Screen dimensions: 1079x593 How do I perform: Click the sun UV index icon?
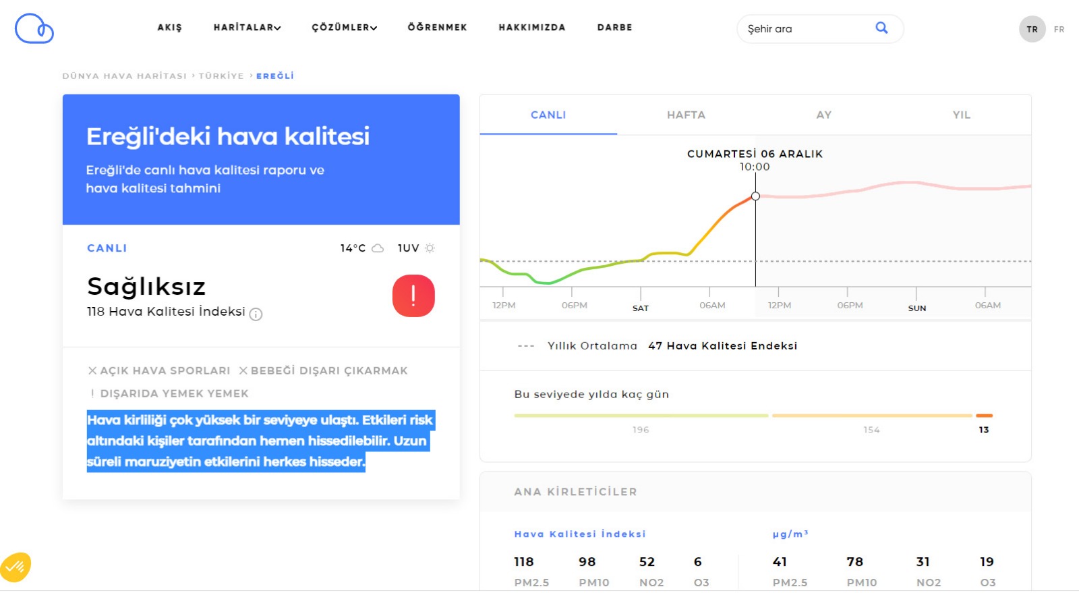(x=430, y=248)
